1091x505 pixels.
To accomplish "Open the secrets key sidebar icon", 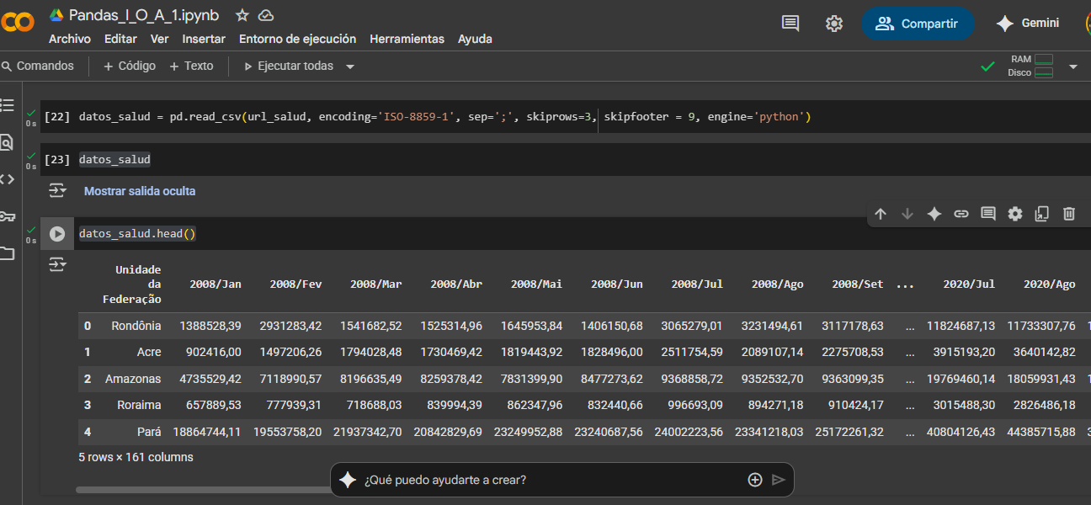I will tap(7, 216).
